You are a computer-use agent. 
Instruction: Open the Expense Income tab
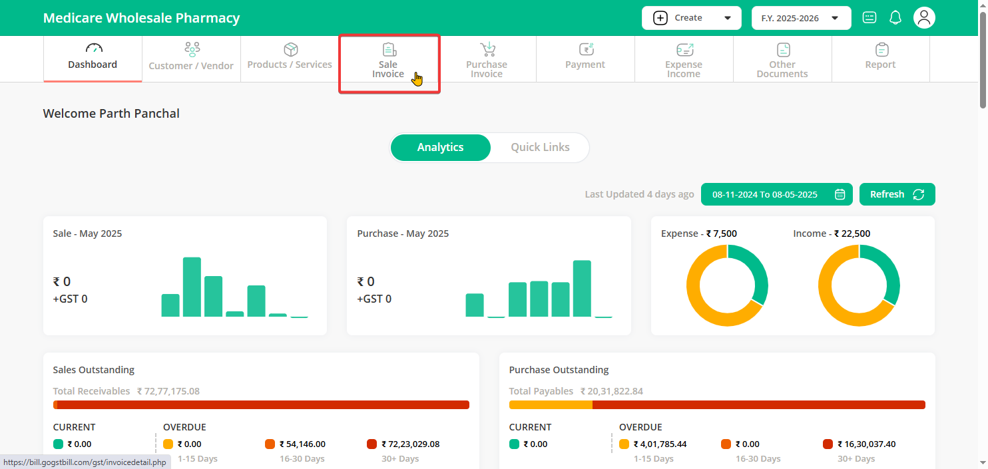[684, 59]
